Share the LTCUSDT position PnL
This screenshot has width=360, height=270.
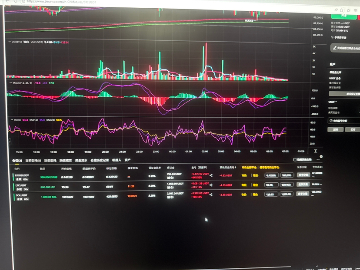(x=211, y=185)
